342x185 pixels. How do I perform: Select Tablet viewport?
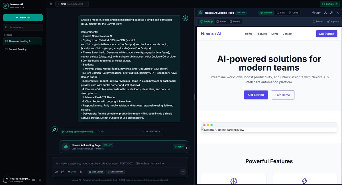(221, 21)
